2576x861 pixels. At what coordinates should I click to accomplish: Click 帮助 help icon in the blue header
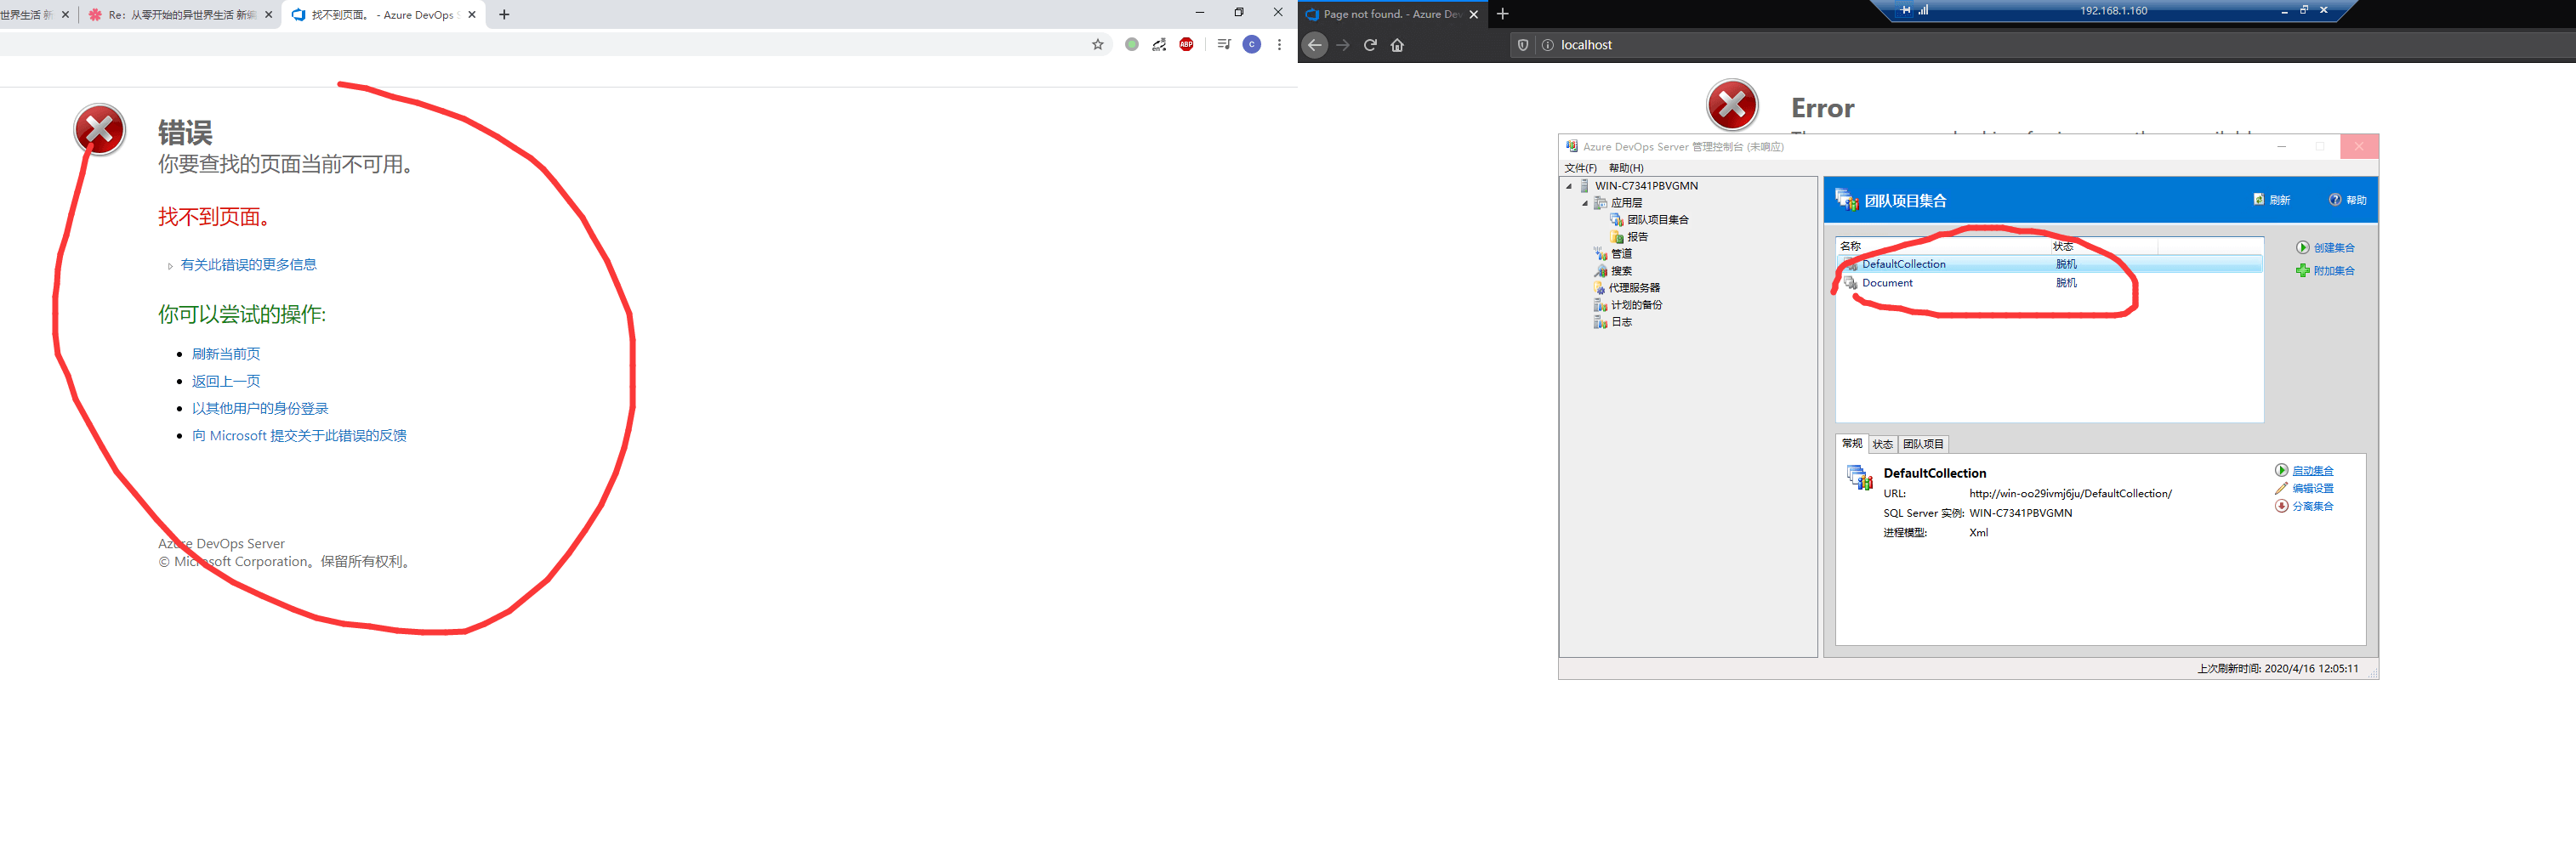[2347, 200]
